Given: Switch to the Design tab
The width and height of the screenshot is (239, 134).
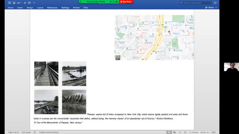Looking at the screenshot, I should (30, 7).
